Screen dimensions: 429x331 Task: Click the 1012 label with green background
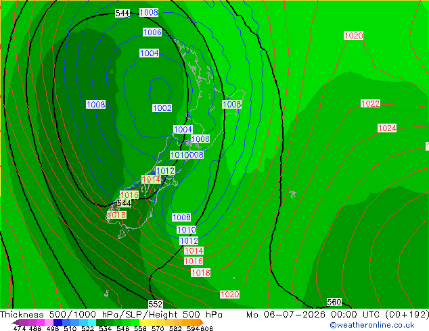(x=165, y=171)
